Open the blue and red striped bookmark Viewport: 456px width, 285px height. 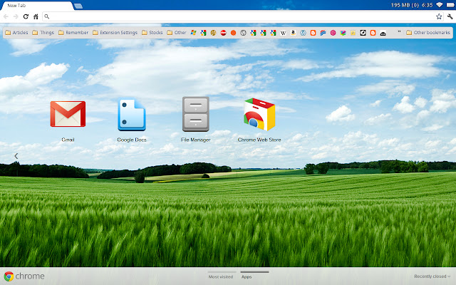[323, 33]
